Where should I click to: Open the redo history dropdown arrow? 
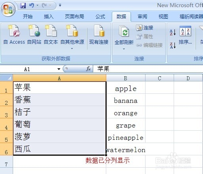(x=50, y=6)
